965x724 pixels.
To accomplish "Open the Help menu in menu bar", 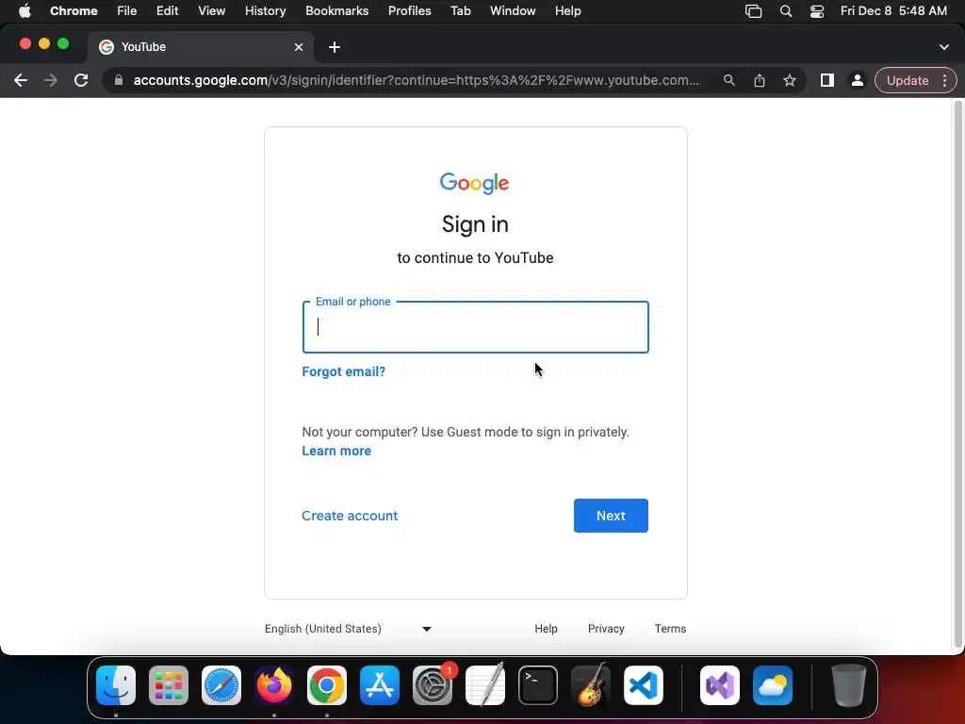I will (x=567, y=11).
